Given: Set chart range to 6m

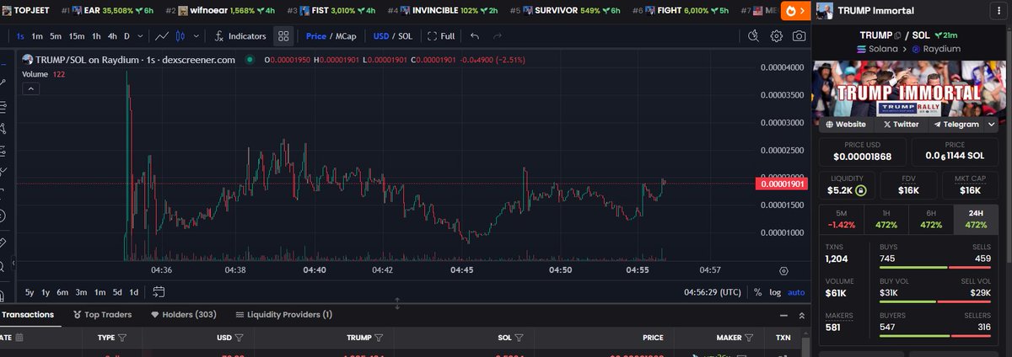Looking at the screenshot, I should (x=62, y=292).
